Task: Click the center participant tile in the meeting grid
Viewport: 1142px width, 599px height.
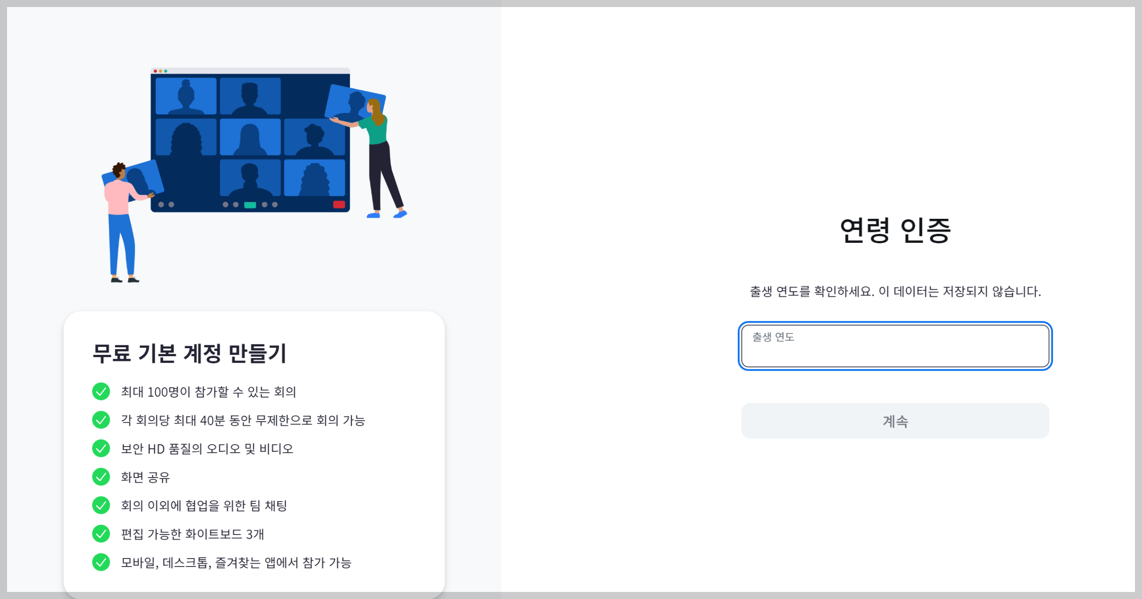Action: (x=250, y=137)
